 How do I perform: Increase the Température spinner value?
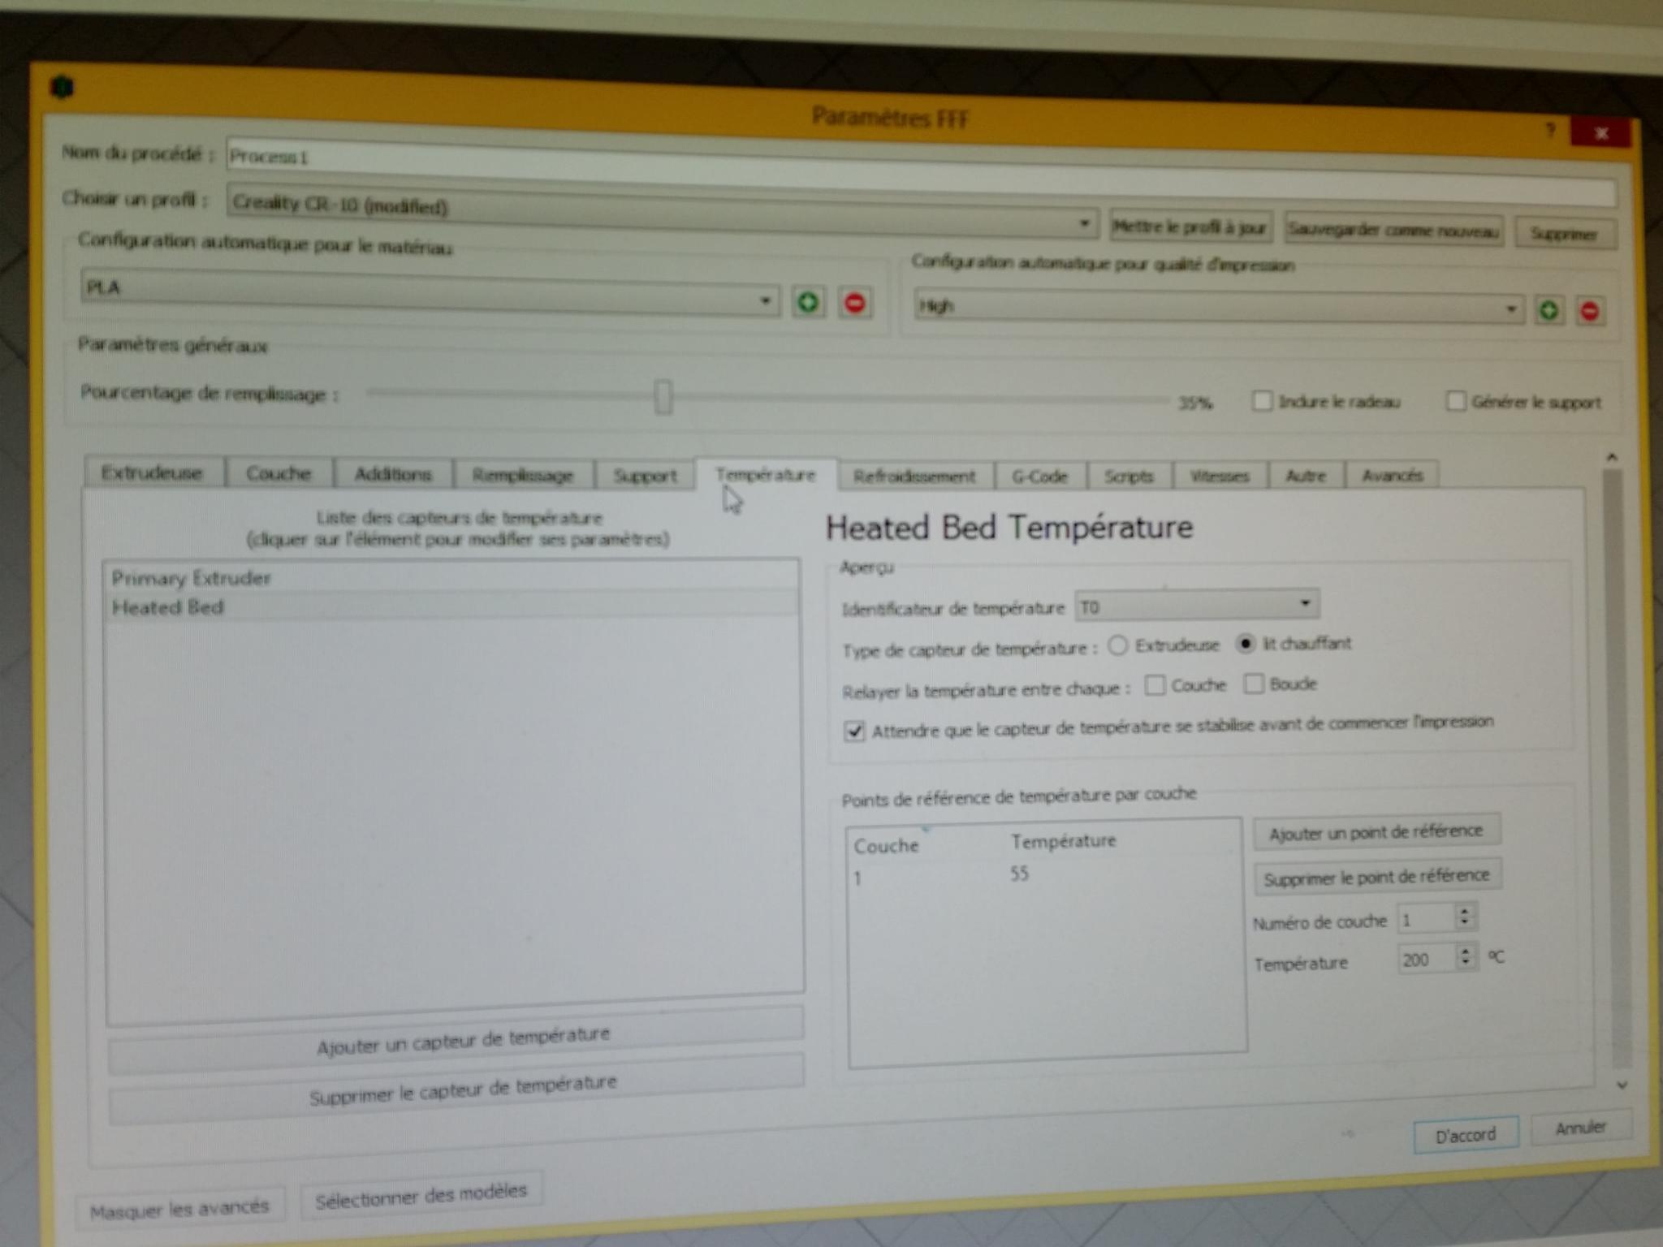coord(1466,951)
